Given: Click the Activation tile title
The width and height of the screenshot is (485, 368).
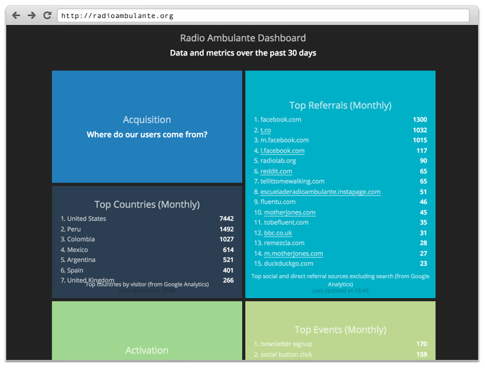Looking at the screenshot, I should 147,351.
